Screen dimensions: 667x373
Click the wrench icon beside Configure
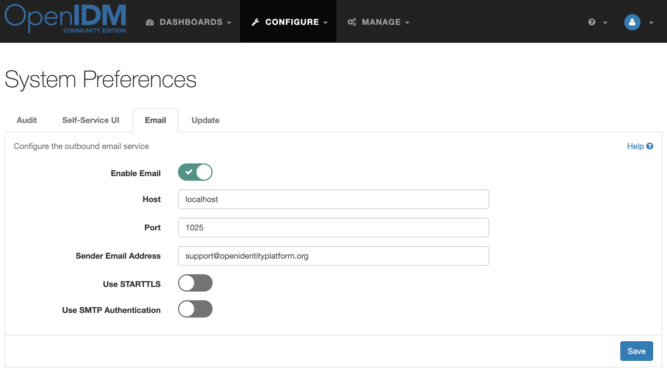(255, 22)
